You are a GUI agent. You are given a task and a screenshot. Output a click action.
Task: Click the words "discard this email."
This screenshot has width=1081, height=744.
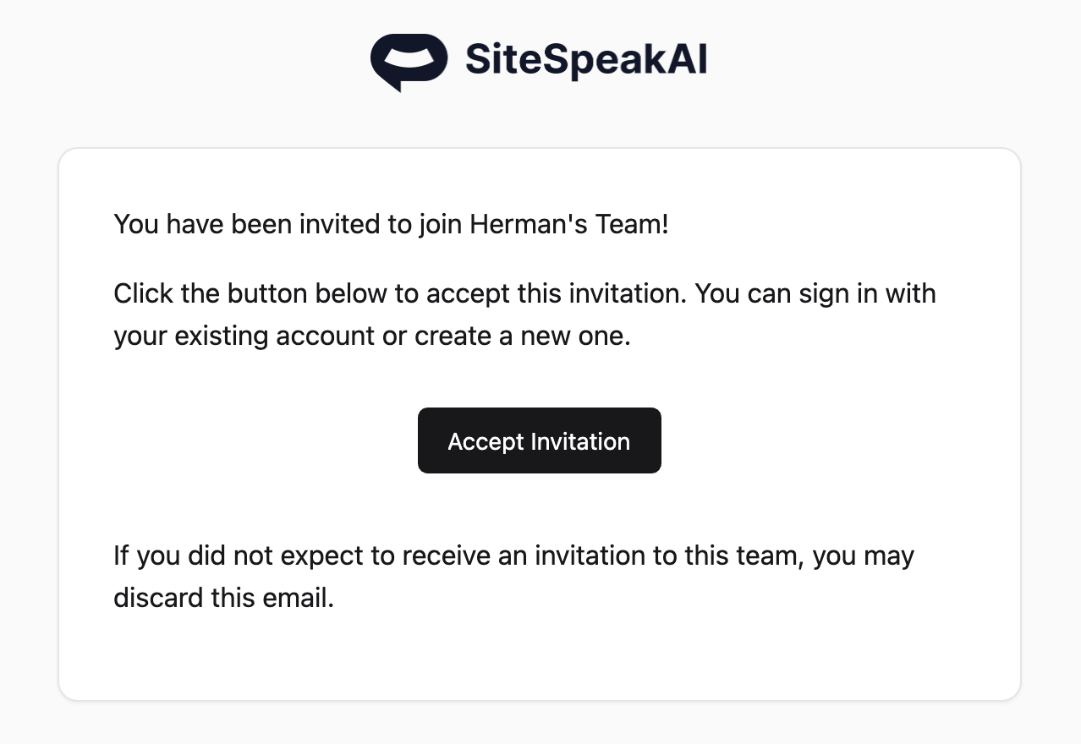(x=224, y=597)
